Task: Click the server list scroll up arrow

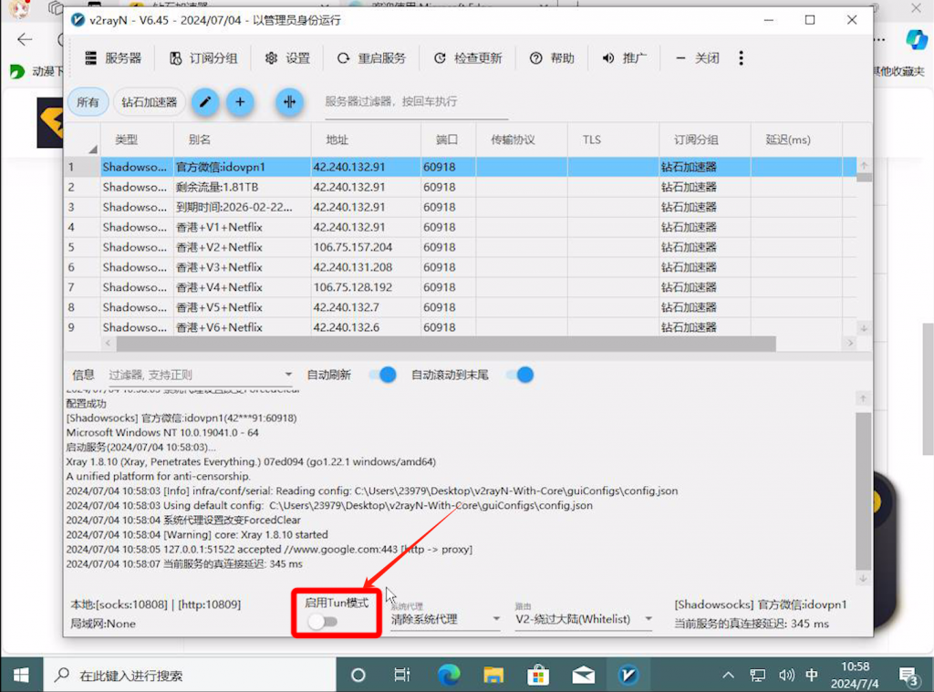Action: pos(864,165)
